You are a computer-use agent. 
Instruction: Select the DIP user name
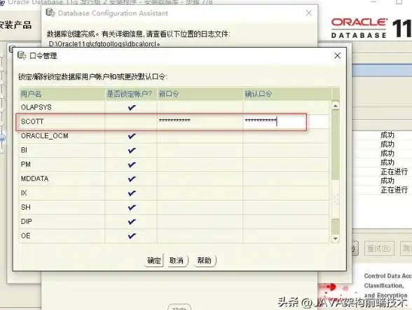click(27, 222)
